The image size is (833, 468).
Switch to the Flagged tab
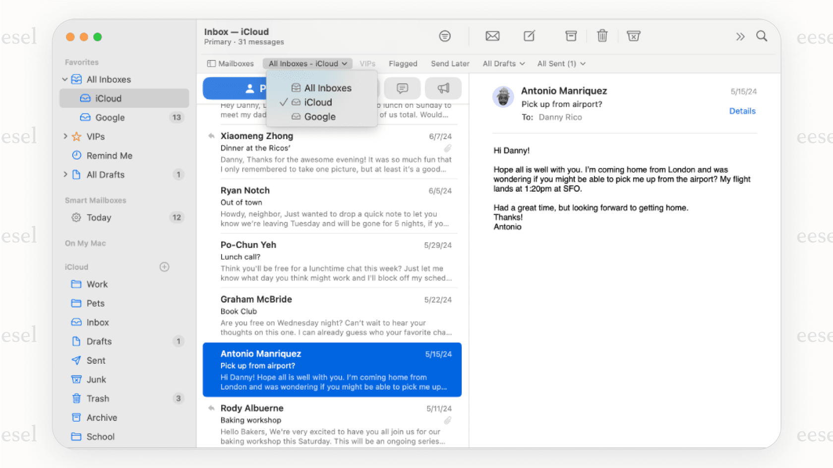[403, 63]
